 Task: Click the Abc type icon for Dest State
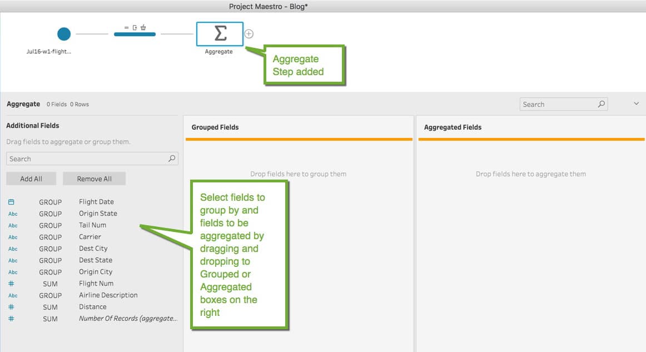(x=13, y=260)
